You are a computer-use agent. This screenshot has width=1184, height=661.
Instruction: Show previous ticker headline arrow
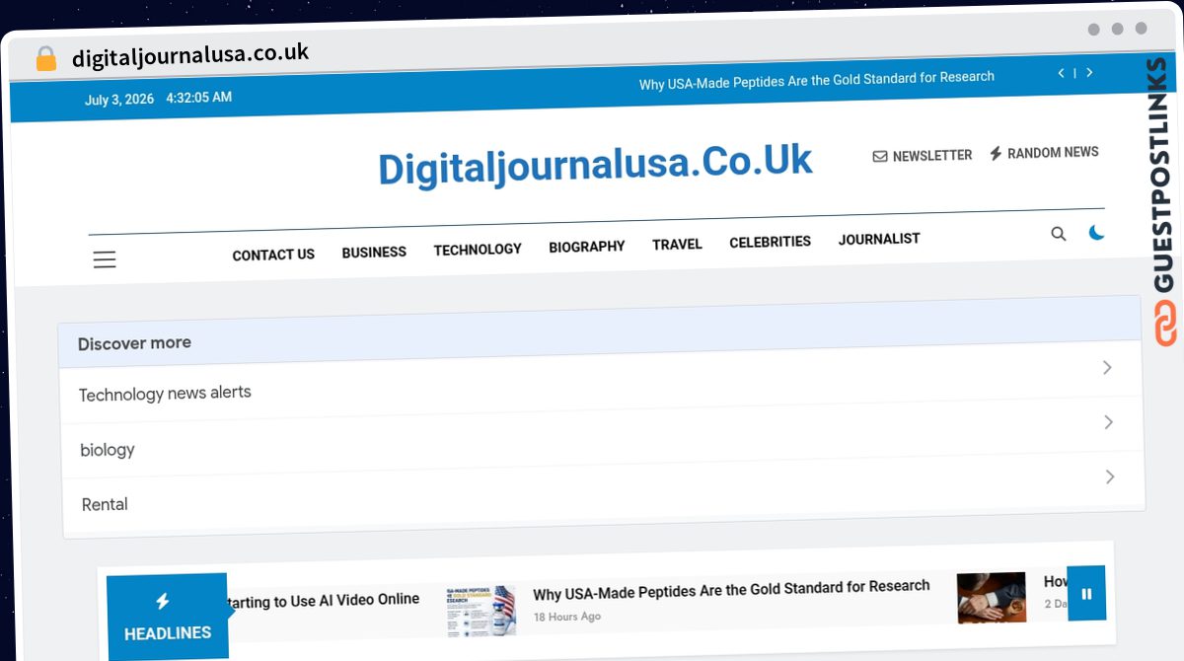pyautogui.click(x=1061, y=73)
